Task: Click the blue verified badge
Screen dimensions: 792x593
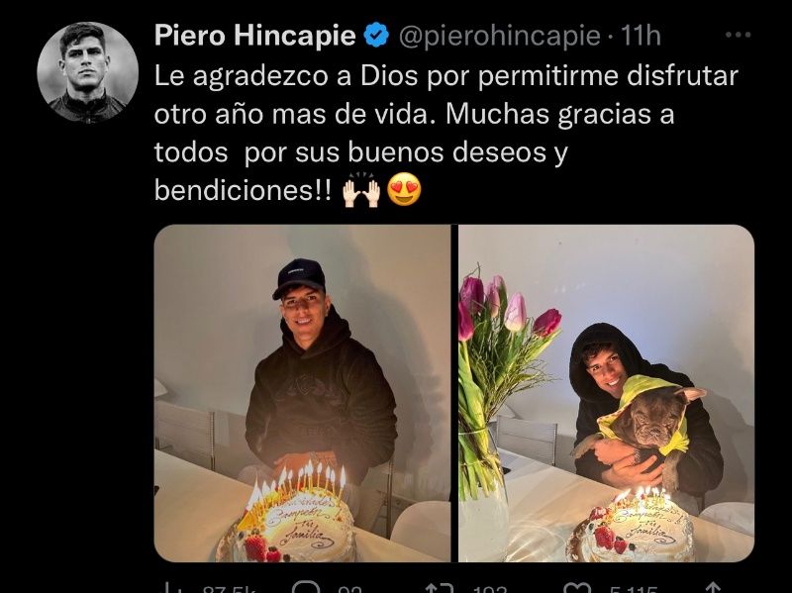Action: [x=376, y=36]
